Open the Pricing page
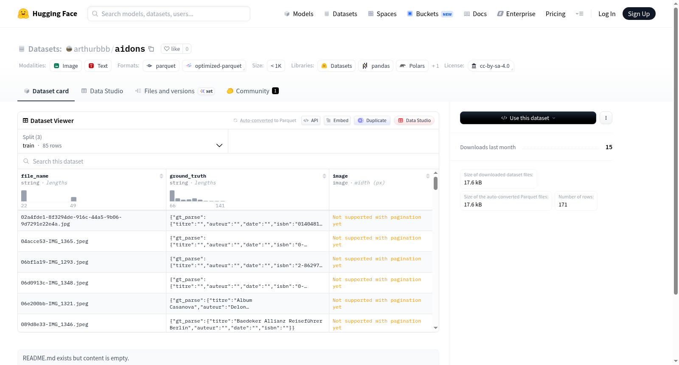Screen dimensions: 679x365 556,14
